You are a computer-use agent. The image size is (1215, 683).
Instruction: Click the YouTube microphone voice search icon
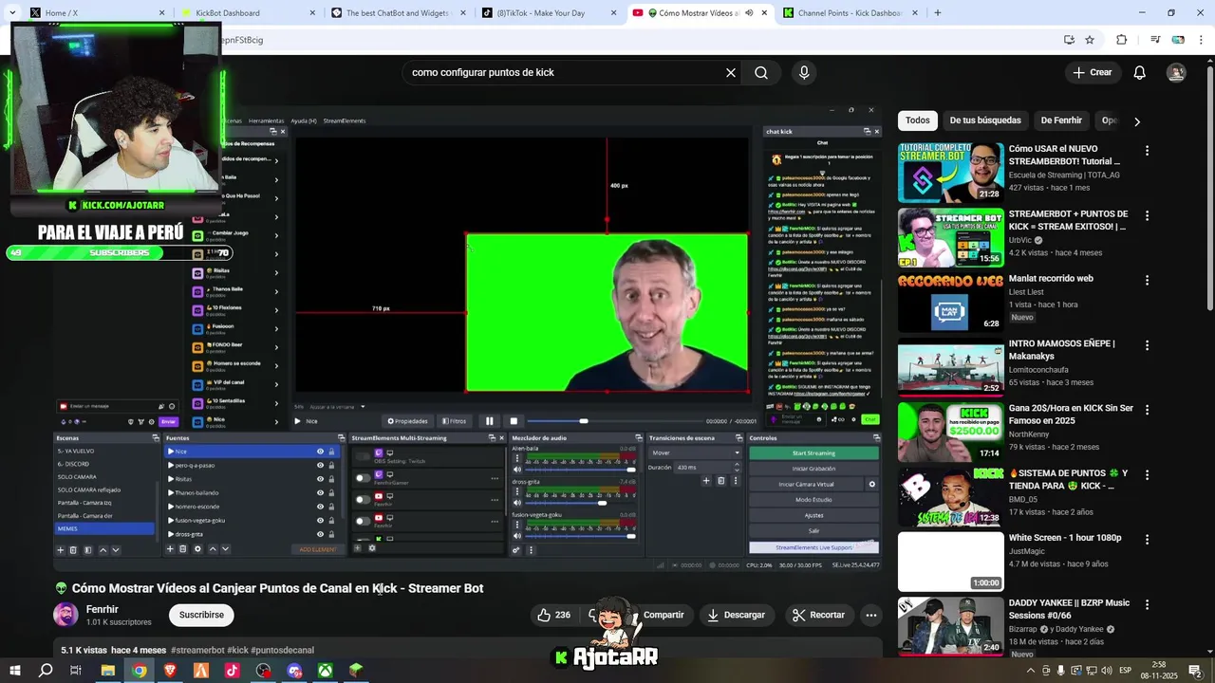(804, 72)
